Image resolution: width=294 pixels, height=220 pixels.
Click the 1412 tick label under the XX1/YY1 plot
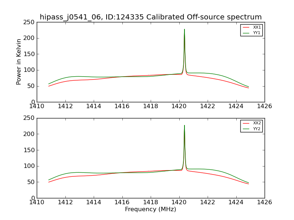pyautogui.click(x=65, y=106)
